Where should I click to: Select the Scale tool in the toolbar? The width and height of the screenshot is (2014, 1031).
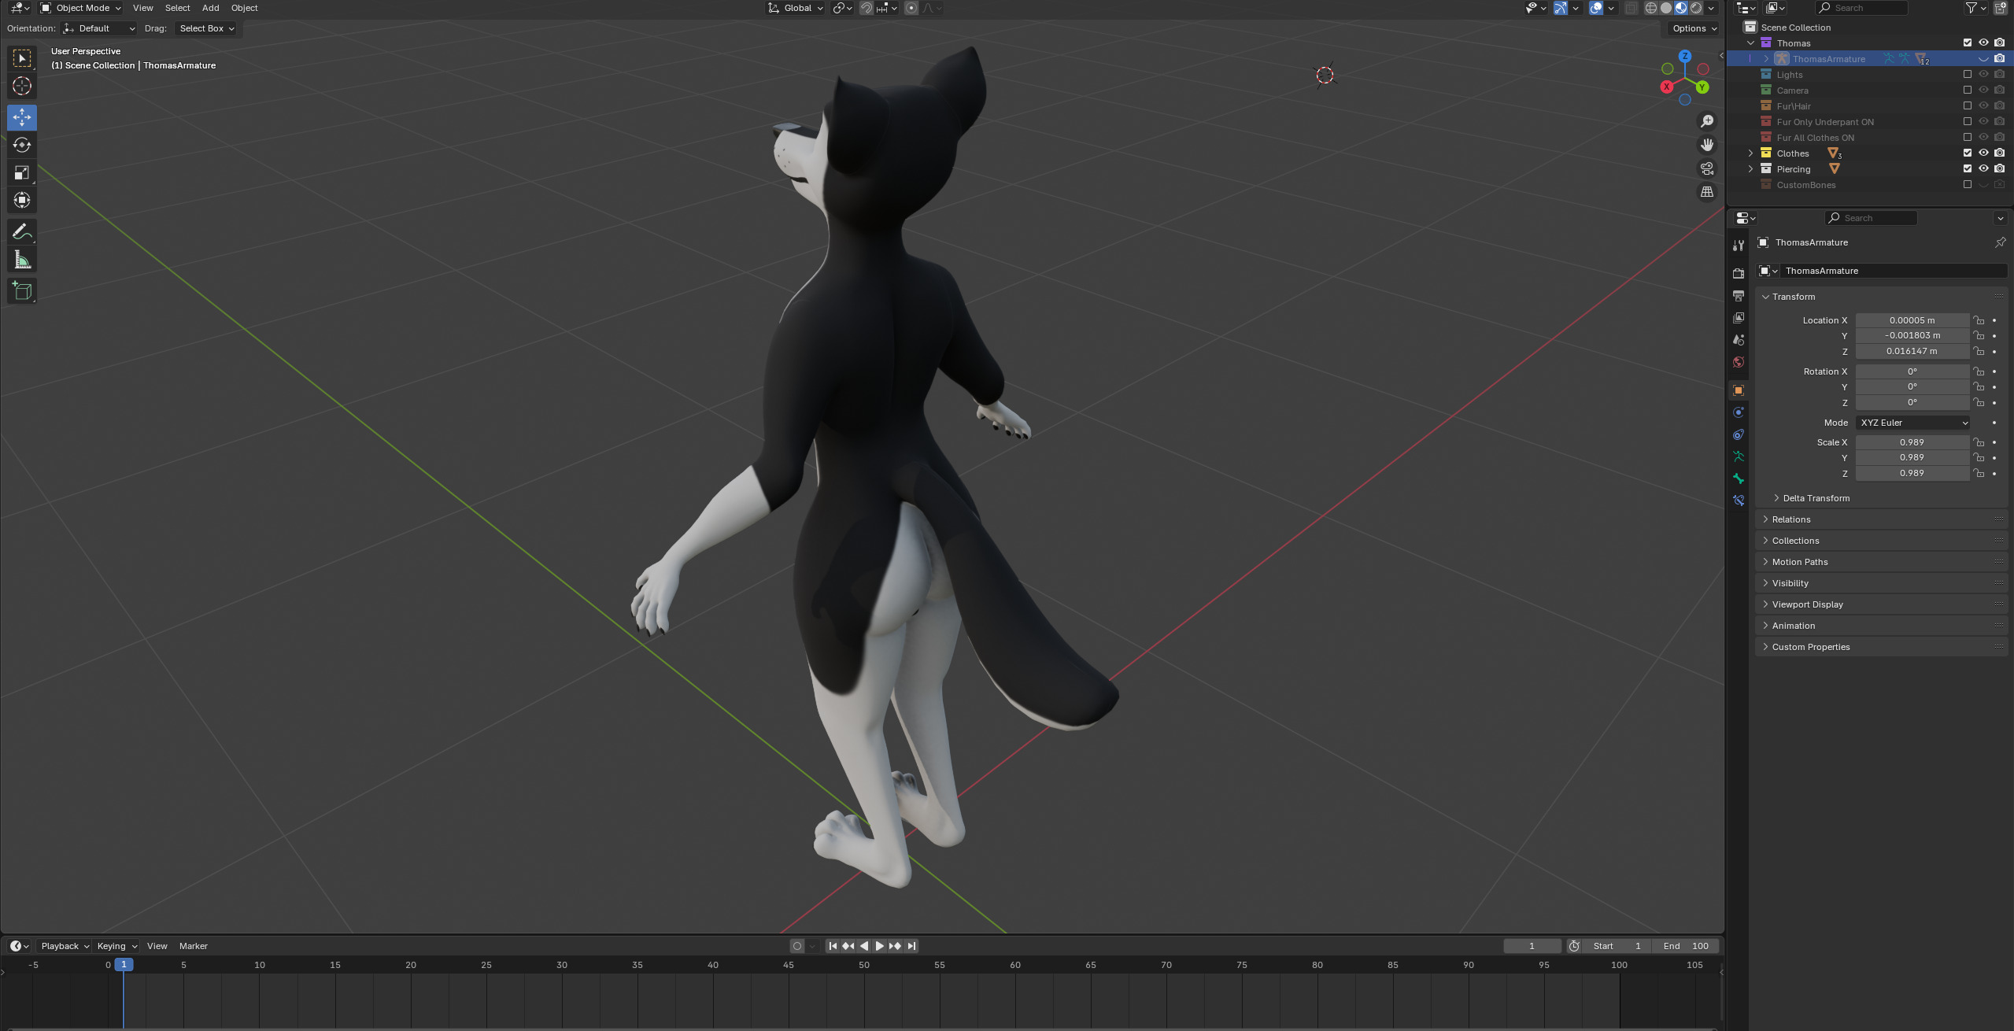pyautogui.click(x=22, y=172)
